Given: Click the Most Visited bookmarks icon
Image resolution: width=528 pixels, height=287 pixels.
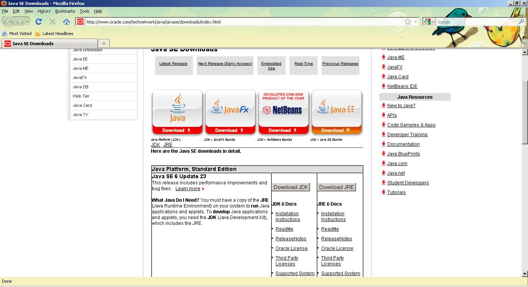Looking at the screenshot, I should [x=5, y=34].
